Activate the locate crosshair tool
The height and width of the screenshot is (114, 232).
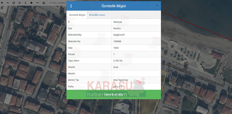[x=19, y=3]
